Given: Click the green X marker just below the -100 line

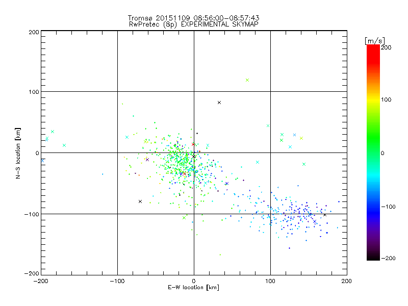Looking at the screenshot, I should point(184,218).
